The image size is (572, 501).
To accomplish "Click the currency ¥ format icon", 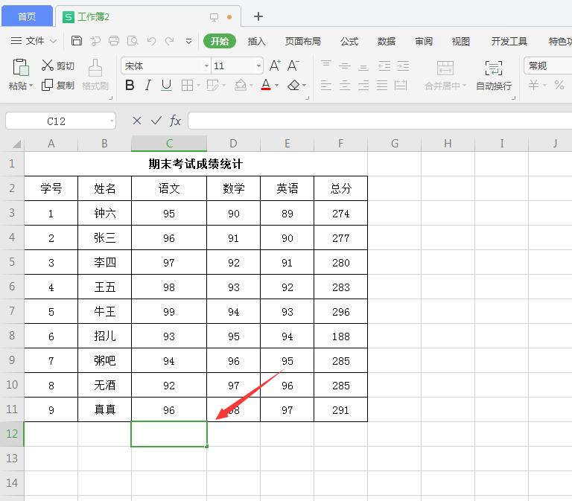I will pyautogui.click(x=534, y=86).
